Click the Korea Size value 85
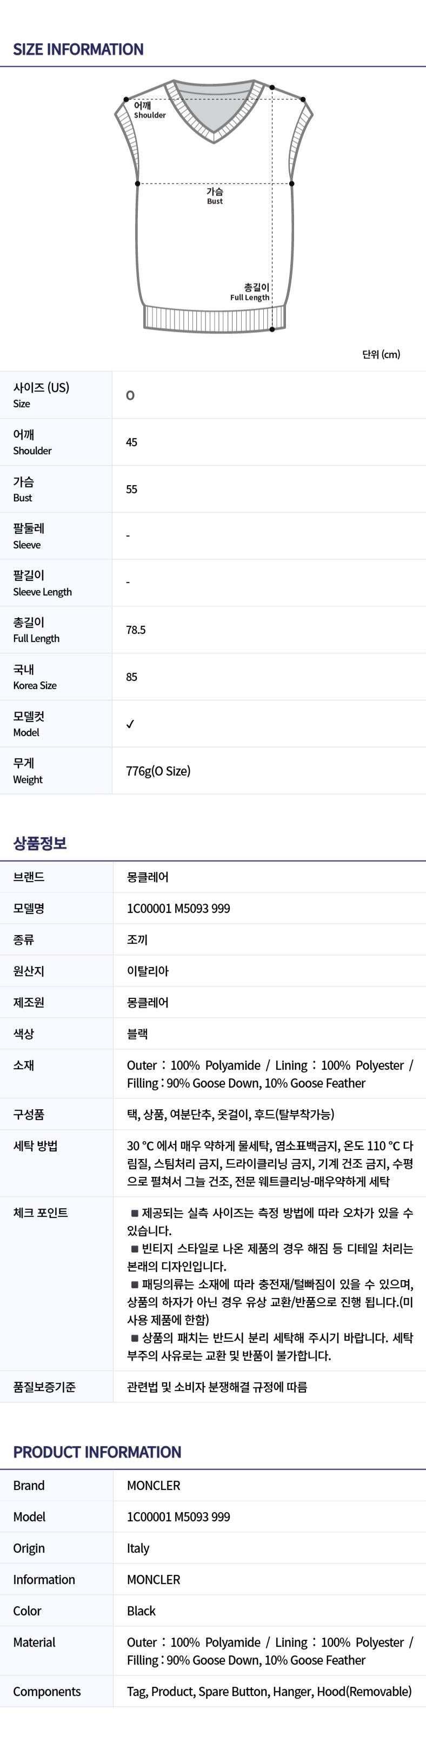426x1743 pixels. point(132,677)
